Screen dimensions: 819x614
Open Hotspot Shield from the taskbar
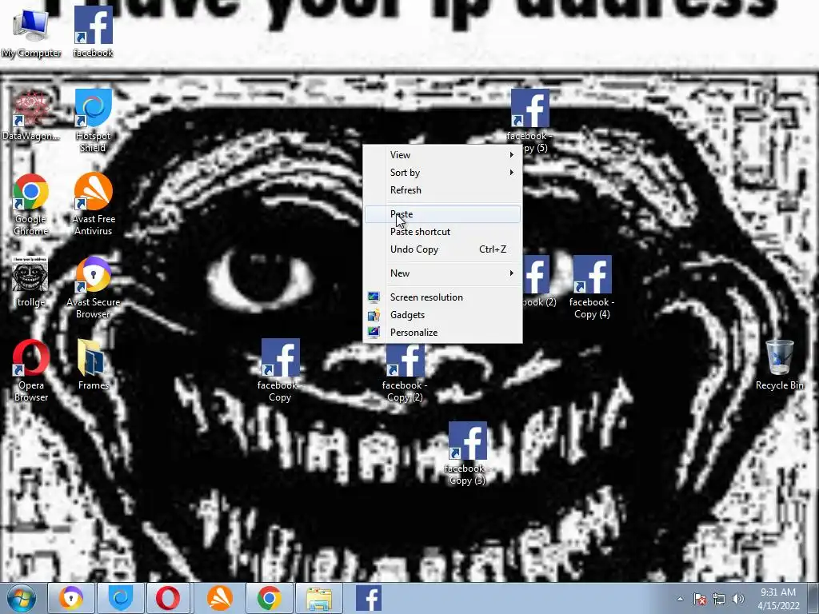click(121, 598)
